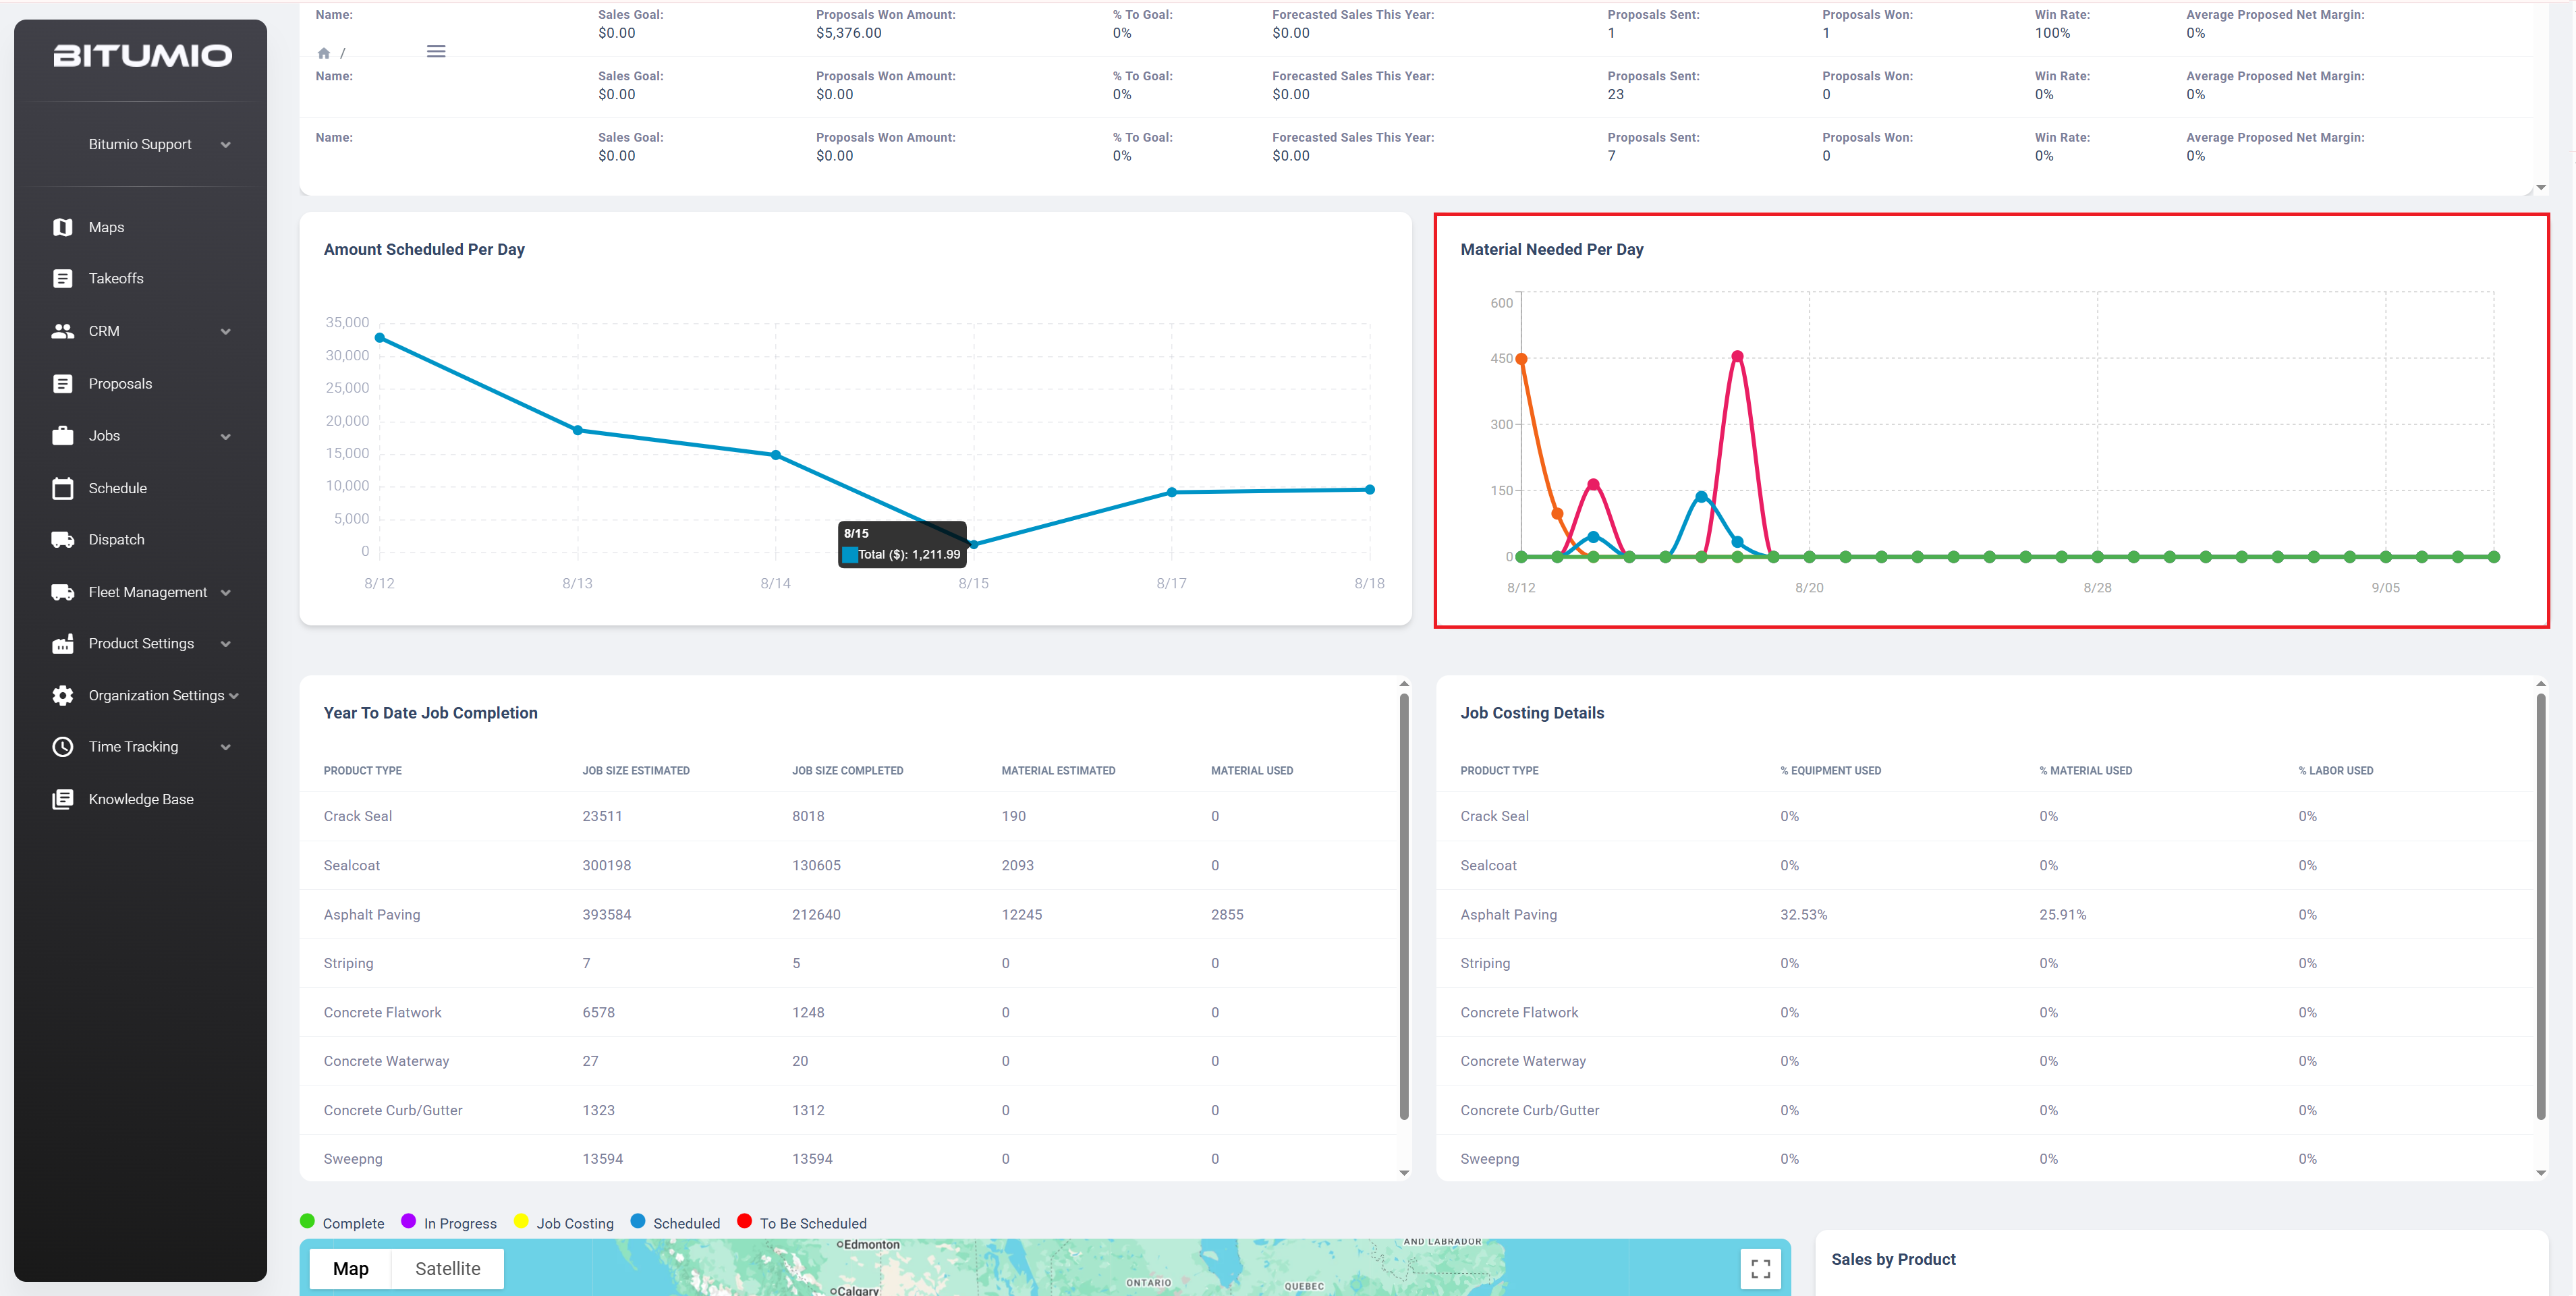
Task: Open Schedule calendar icon
Action: [62, 488]
